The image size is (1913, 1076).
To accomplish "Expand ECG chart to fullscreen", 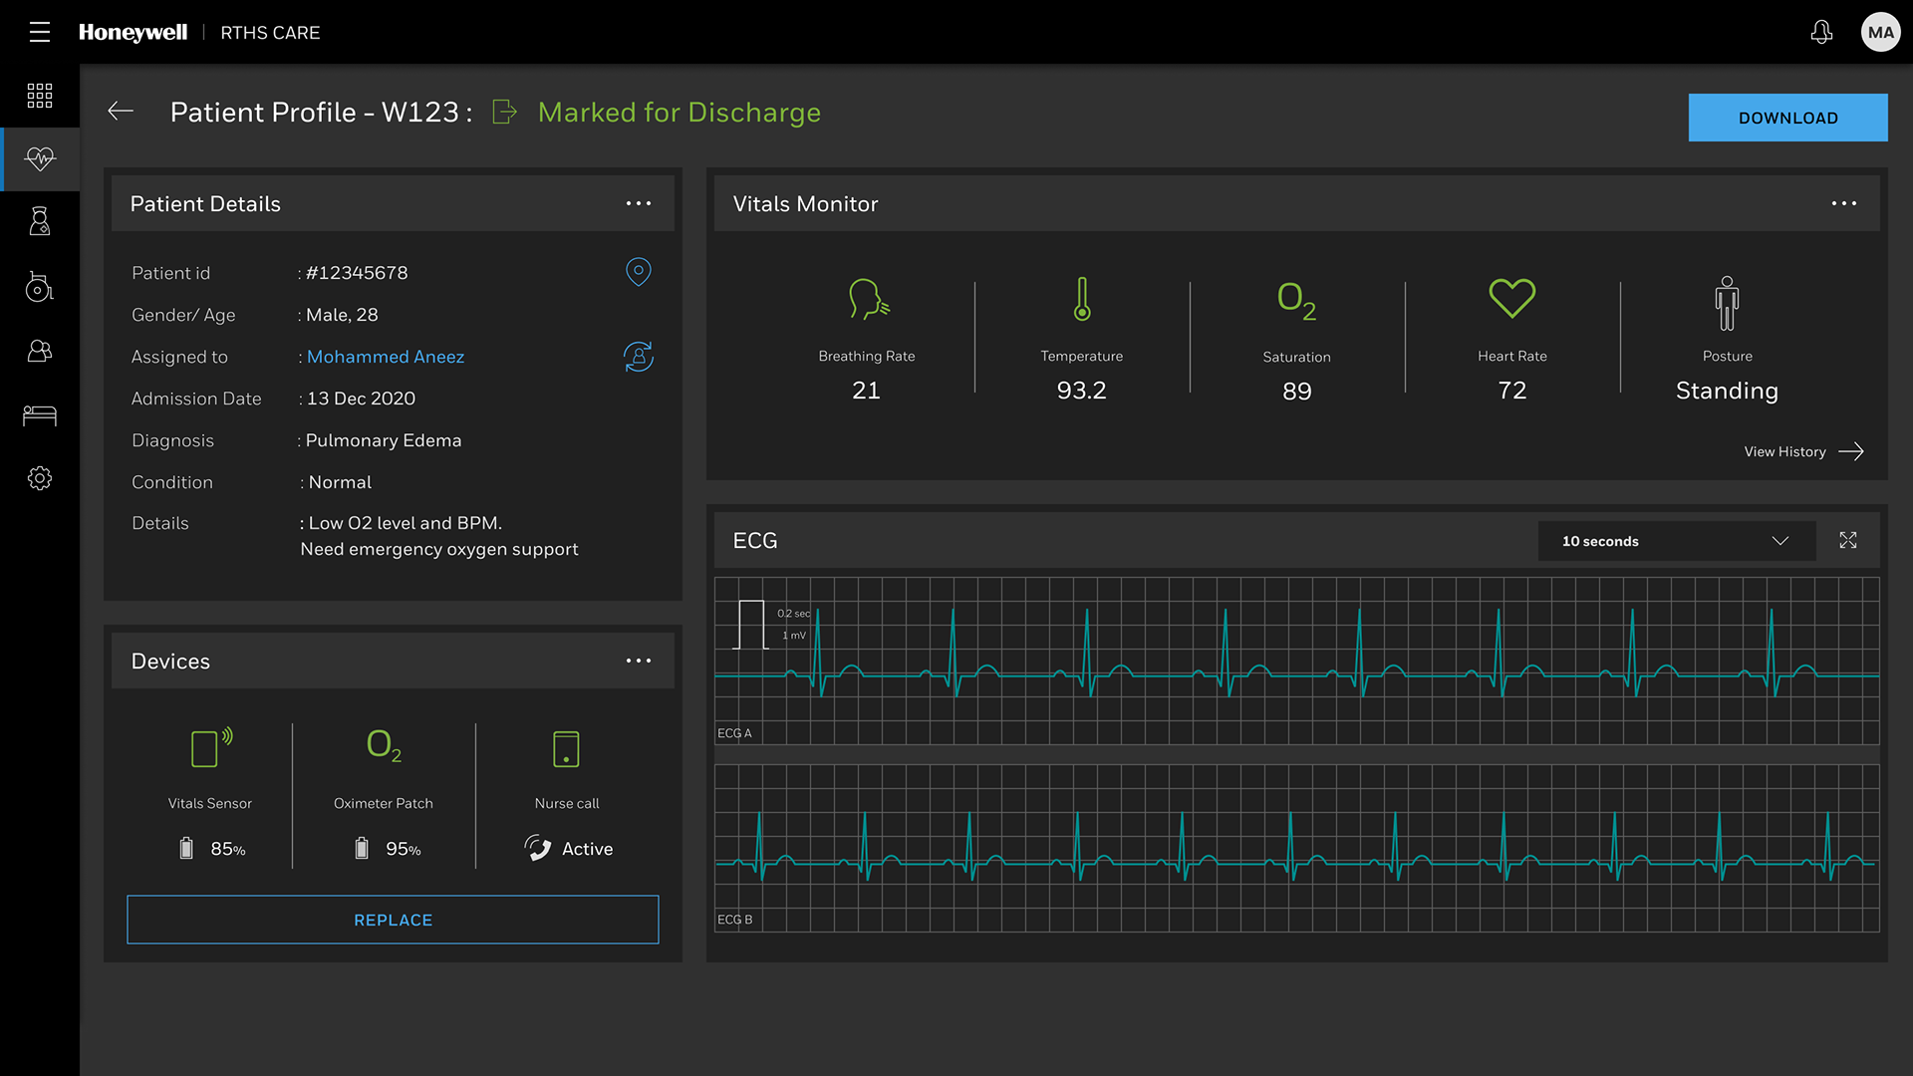I will pos(1847,540).
